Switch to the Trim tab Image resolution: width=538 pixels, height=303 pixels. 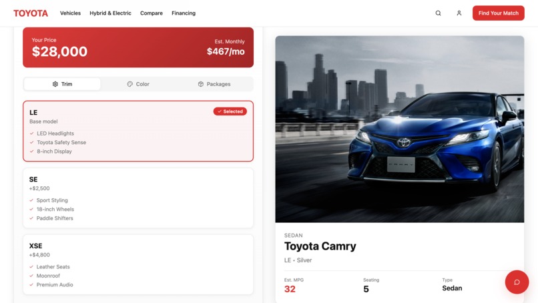pyautogui.click(x=62, y=84)
